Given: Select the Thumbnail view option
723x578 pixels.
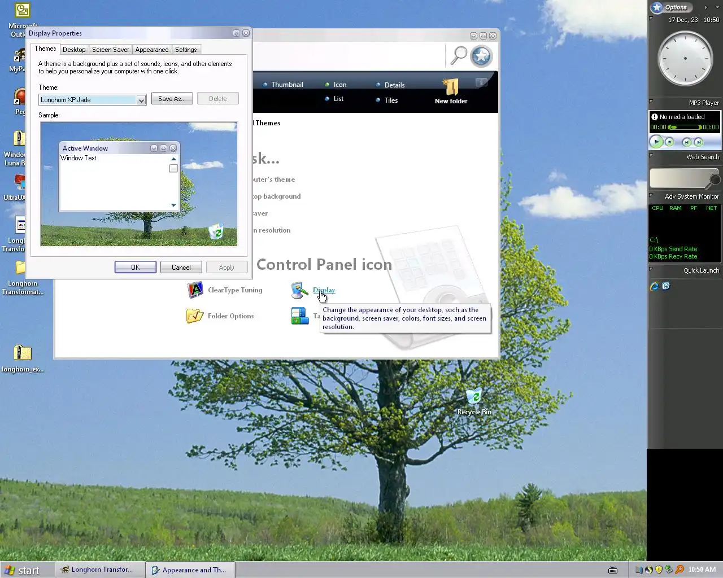Looking at the screenshot, I should 283,85.
